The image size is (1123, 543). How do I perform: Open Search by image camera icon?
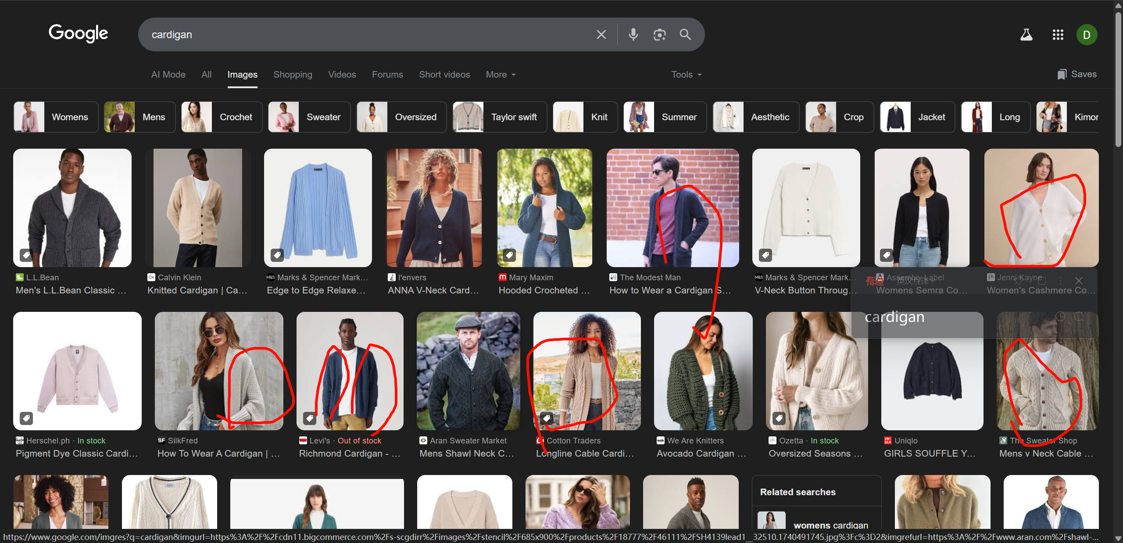[659, 35]
